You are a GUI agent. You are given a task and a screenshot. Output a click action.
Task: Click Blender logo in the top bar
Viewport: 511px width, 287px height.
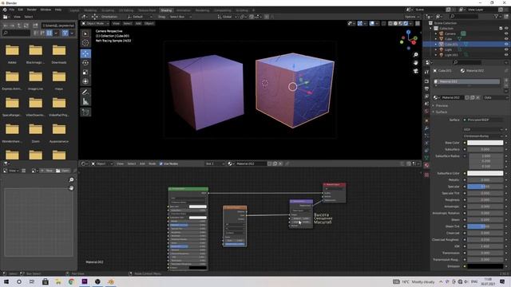(5, 10)
